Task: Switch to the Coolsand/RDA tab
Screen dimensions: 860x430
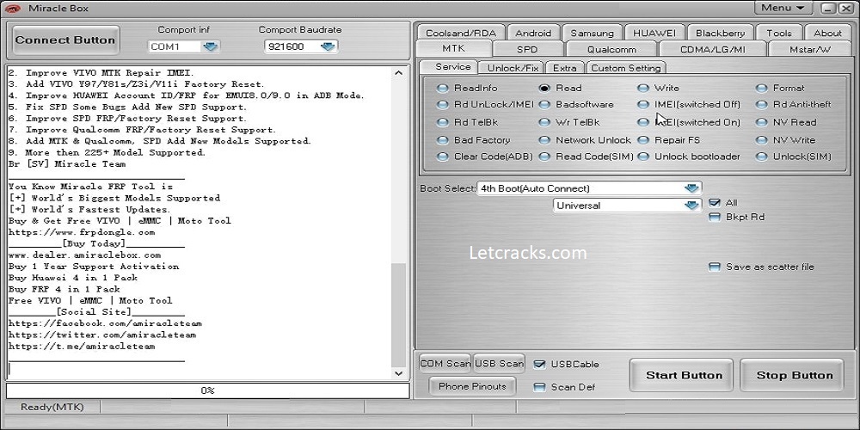Action: (x=461, y=33)
